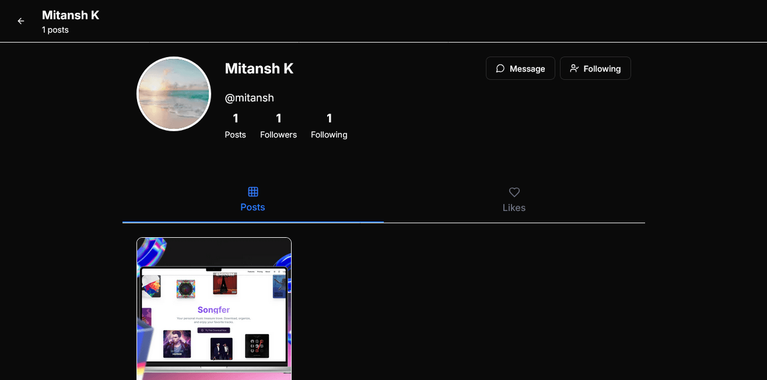Screen dimensions: 767x380
Task: Click the Mitansh K profile name heading
Action: (259, 68)
